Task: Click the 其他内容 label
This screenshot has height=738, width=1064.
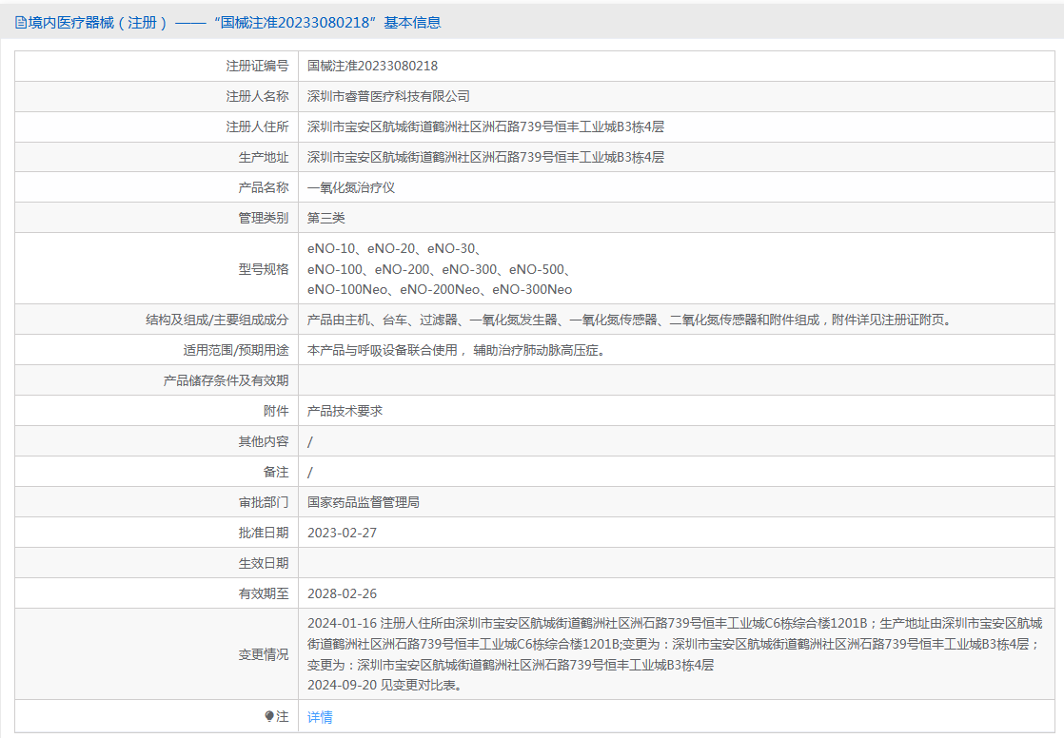Action: (264, 441)
